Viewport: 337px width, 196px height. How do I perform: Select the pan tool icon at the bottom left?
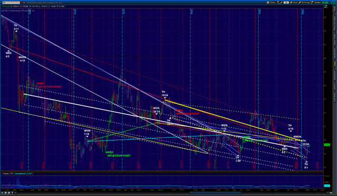pyautogui.click(x=2, y=193)
